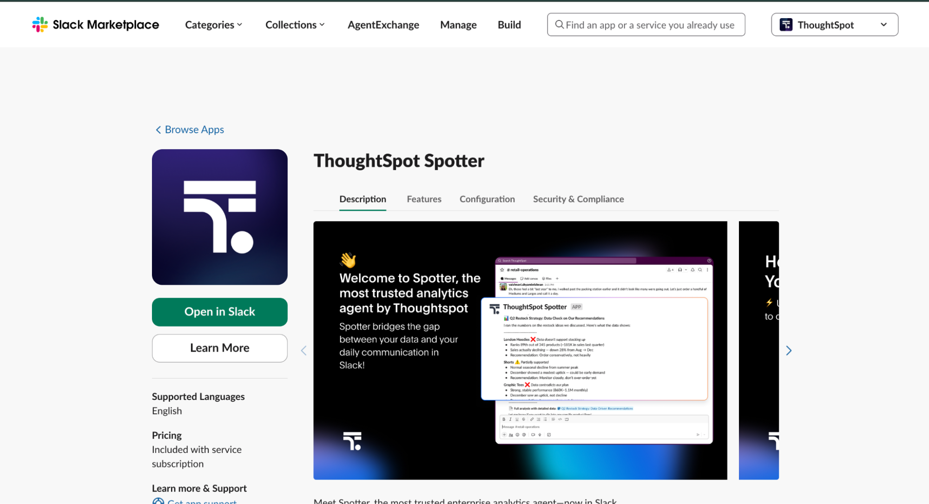929x504 pixels.
Task: Open AgentExchange in top navigation
Action: pos(383,25)
